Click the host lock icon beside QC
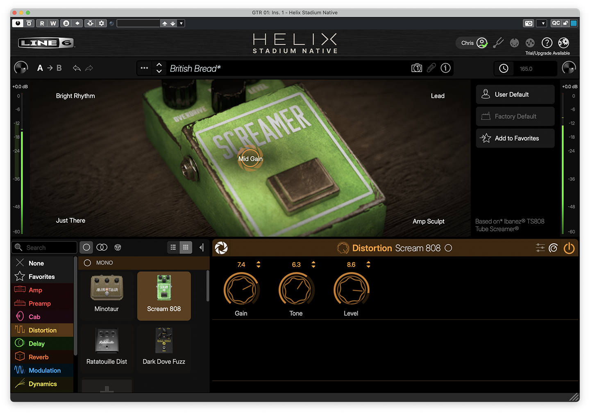Viewport: 590px width, 414px height. [565, 23]
